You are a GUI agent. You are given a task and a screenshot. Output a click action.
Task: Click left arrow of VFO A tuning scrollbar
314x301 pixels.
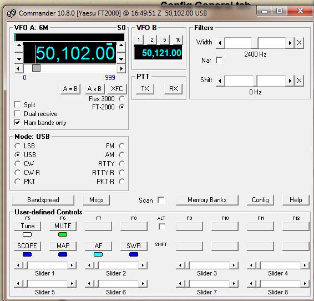coord(18,68)
